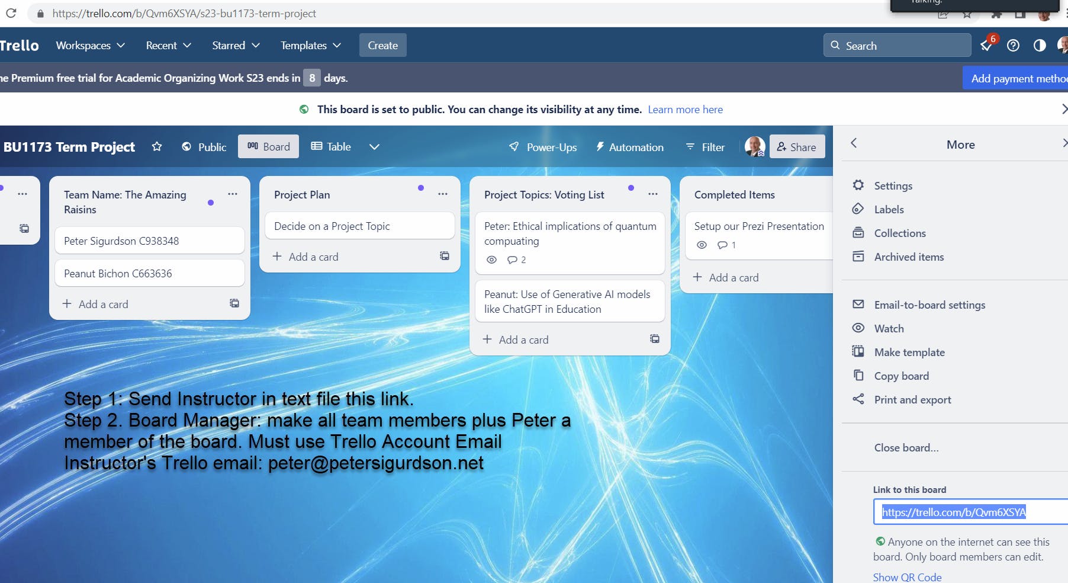Star the BU1173 Term Project board
This screenshot has height=583, width=1068.
pyautogui.click(x=157, y=146)
